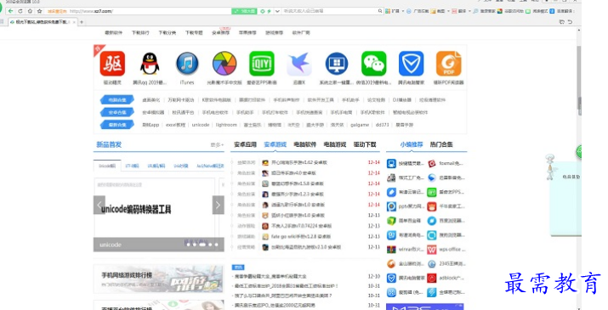608x310 pixels.
Task: Switch to the 电脑游戏 tab
Action: [335, 144]
